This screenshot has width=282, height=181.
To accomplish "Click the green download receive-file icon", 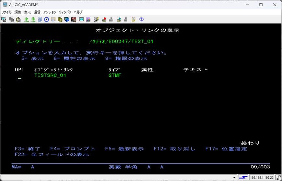I will 33,19.
